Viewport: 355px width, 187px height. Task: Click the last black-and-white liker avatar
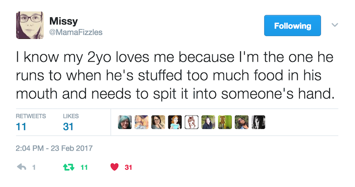click(258, 122)
